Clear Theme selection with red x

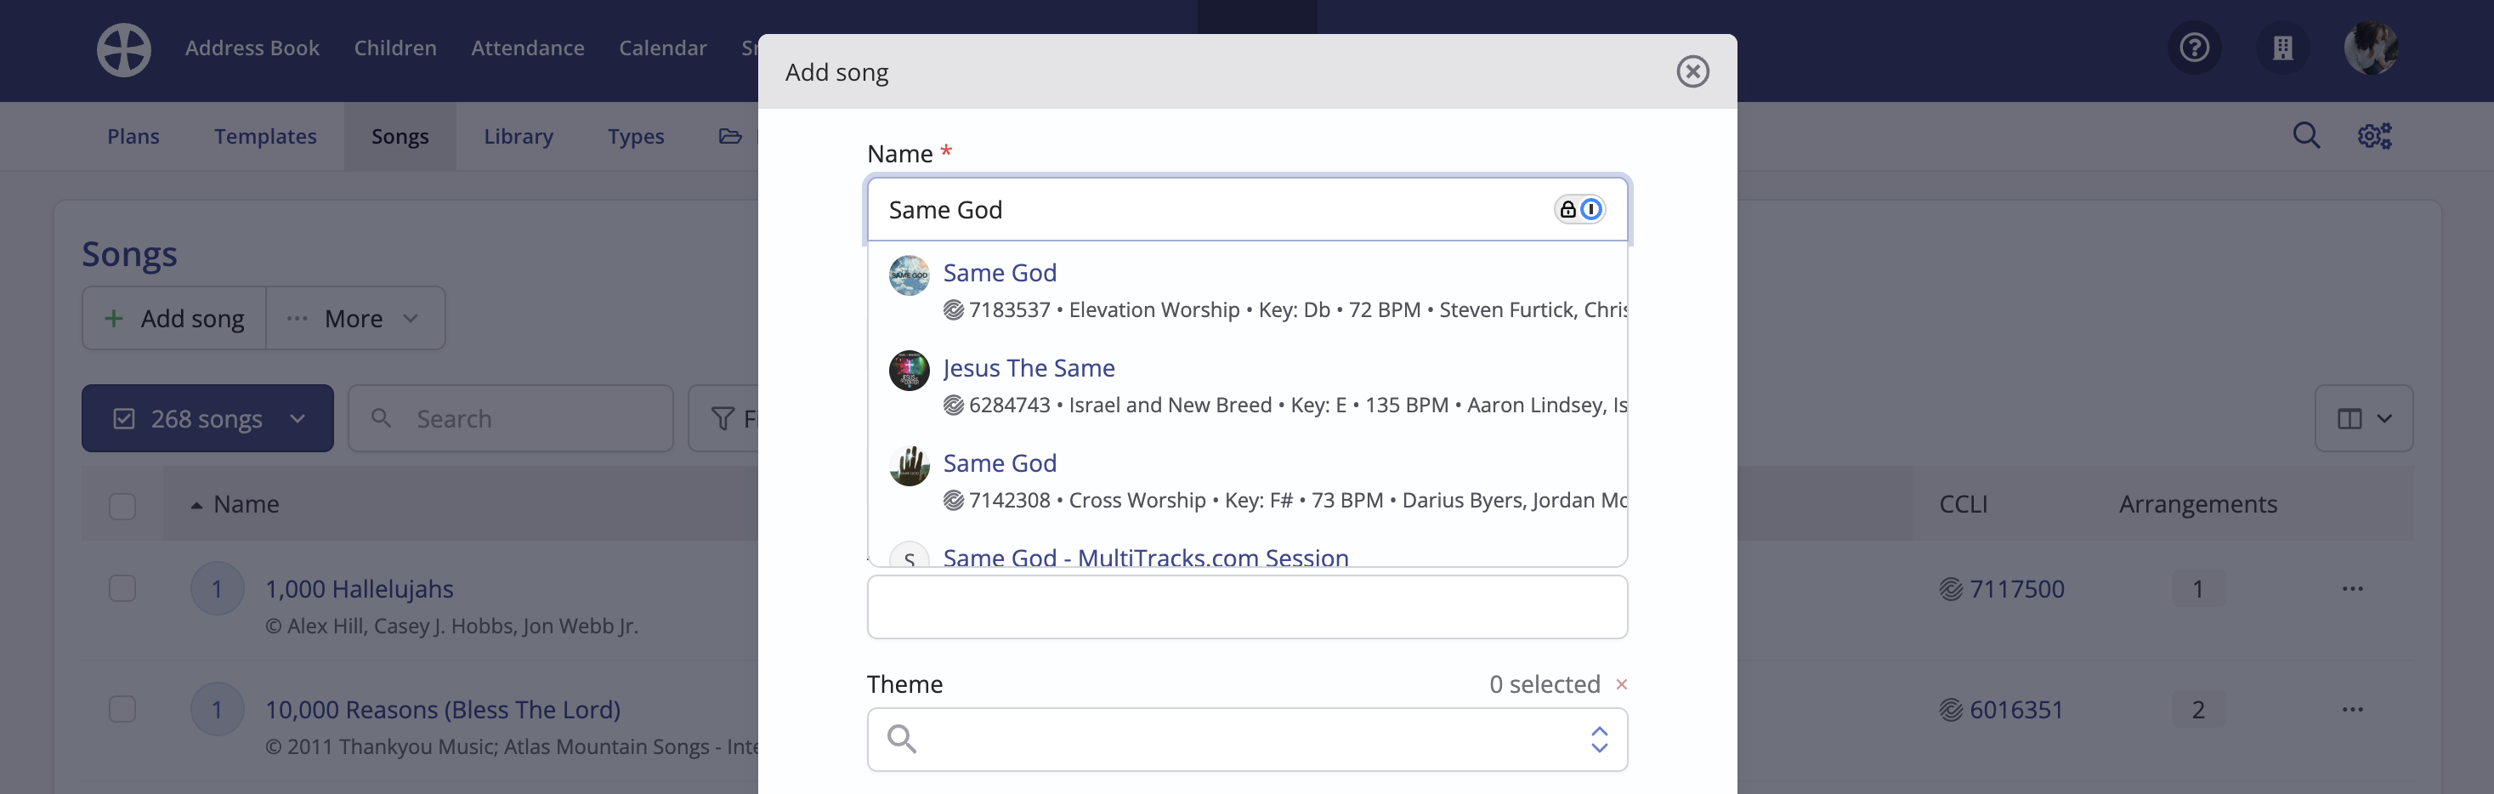coord(1622,684)
